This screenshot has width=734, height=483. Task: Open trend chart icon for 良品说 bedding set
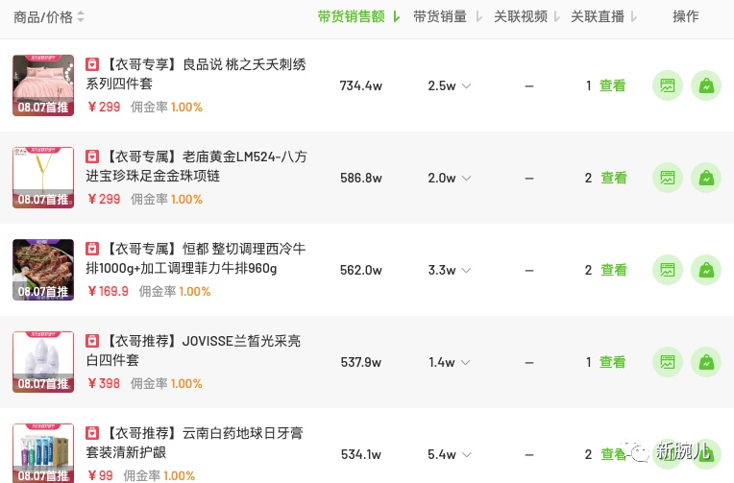coord(668,85)
